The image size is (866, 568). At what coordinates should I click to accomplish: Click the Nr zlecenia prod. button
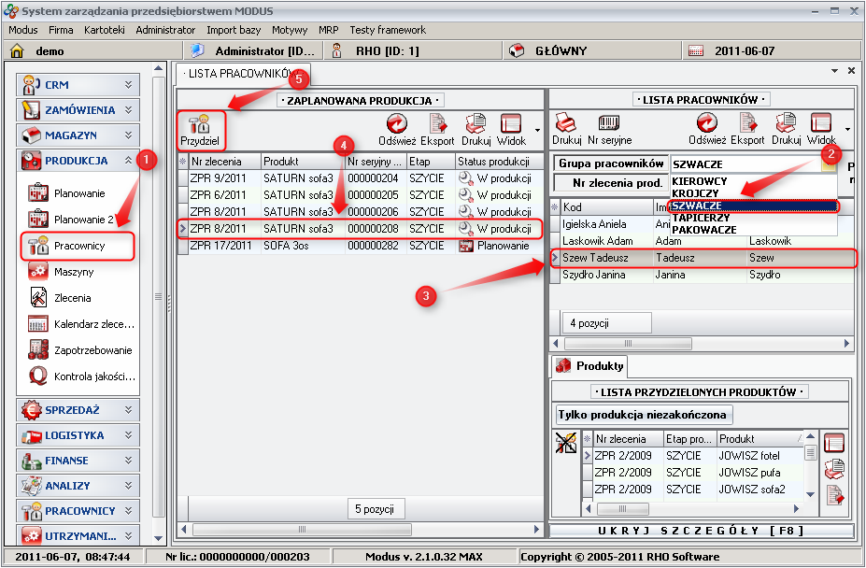point(609,183)
